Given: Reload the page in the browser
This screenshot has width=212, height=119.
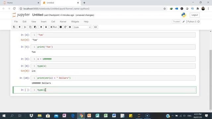Looking at the screenshot, I should click(x=14, y=9).
